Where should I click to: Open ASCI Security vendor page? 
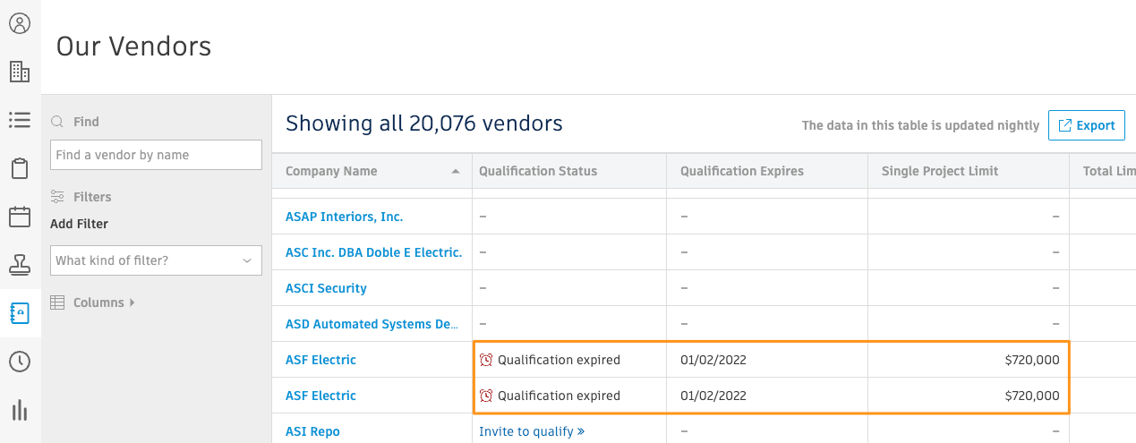coord(326,288)
